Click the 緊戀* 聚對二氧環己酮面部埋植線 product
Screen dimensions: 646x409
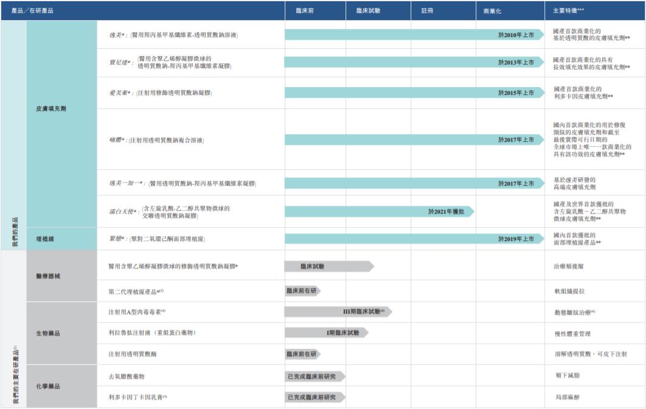(x=157, y=239)
